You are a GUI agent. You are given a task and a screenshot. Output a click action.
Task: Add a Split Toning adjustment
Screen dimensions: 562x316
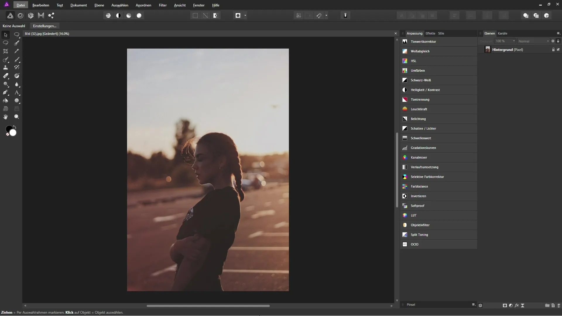click(438, 235)
